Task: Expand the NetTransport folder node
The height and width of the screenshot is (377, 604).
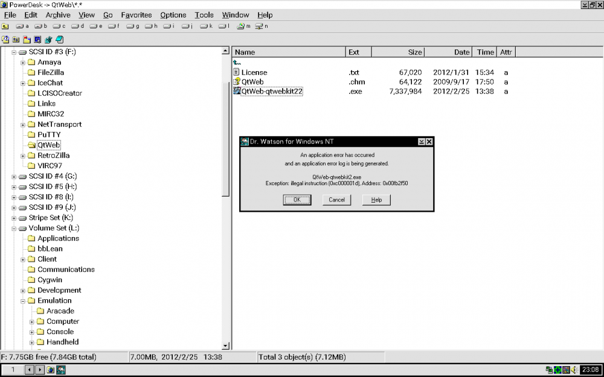Action: coord(23,124)
